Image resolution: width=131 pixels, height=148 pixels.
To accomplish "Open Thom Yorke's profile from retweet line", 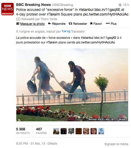I will click(49, 19).
